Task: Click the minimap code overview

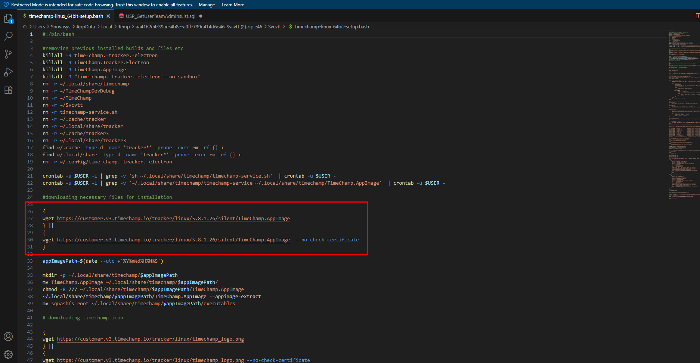Action: tap(684, 112)
